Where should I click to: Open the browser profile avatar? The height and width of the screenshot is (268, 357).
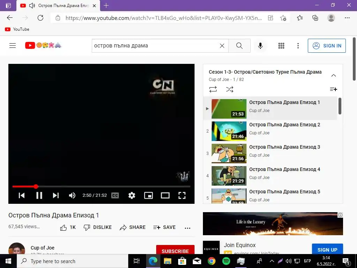[331, 18]
